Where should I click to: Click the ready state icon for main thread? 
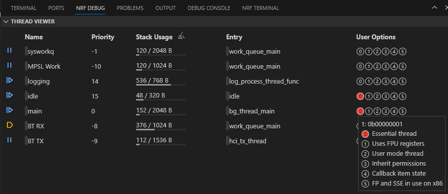(x=10, y=110)
